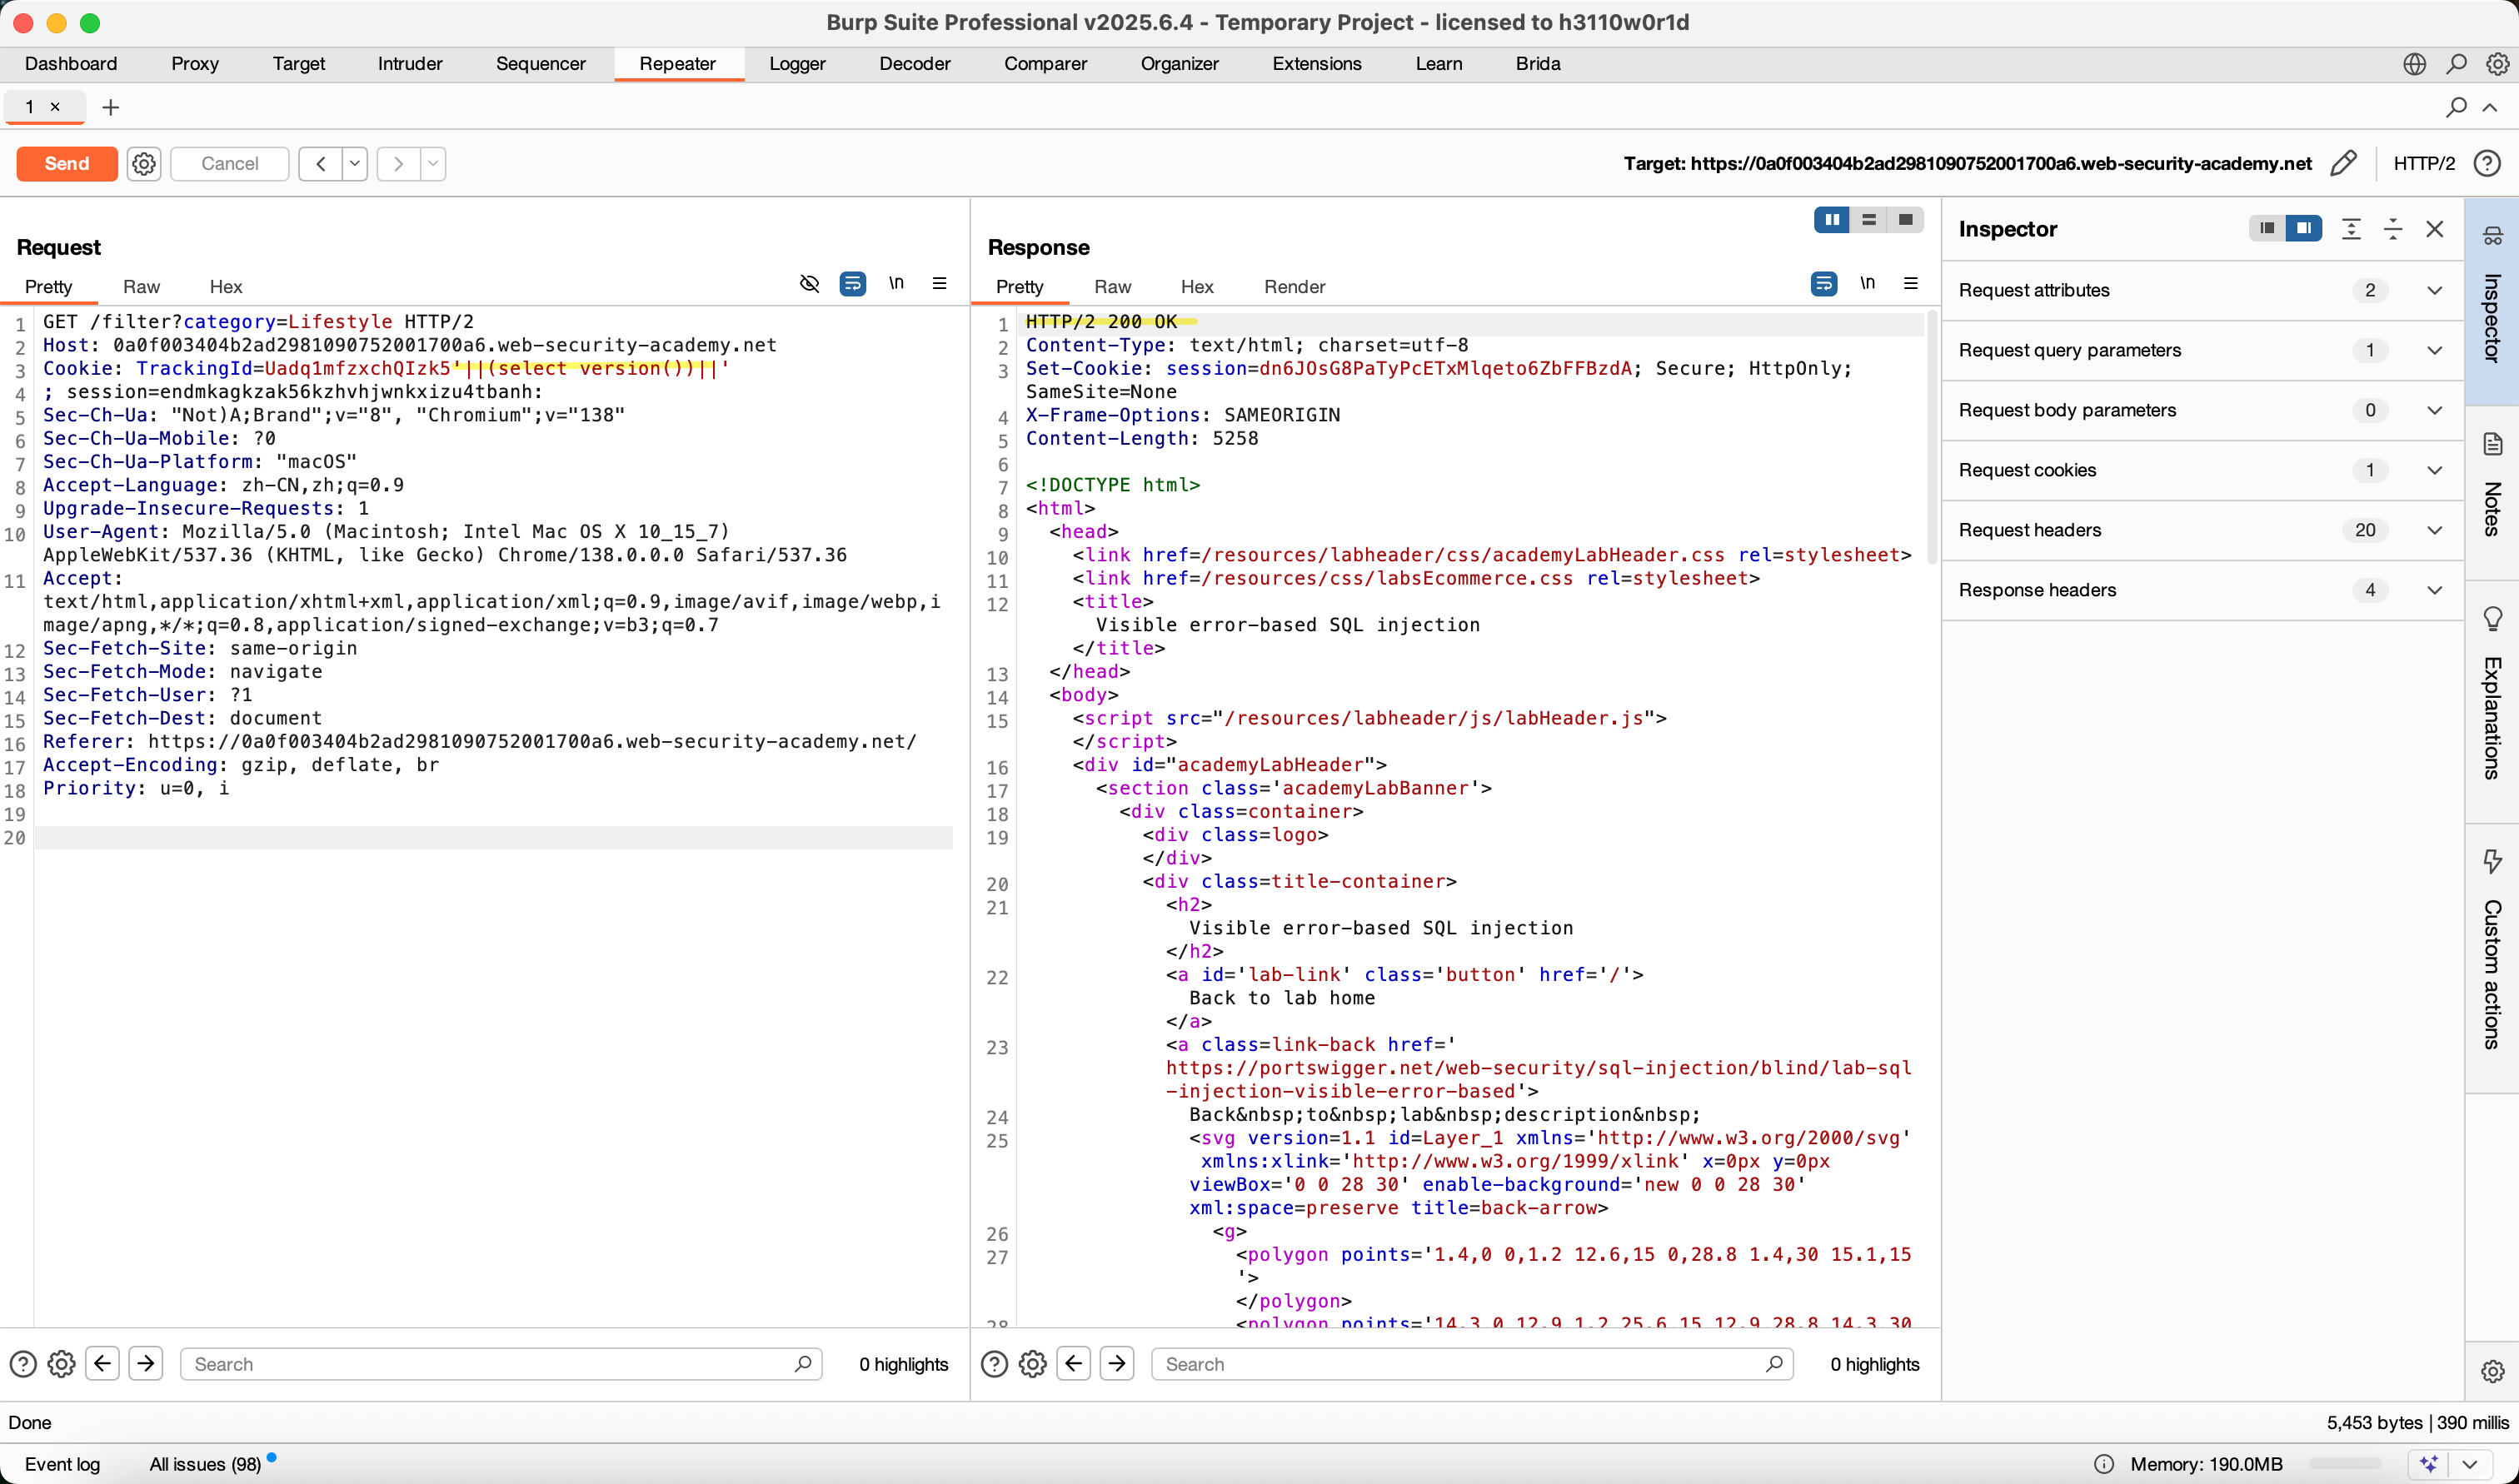Toggle response \n non-printing characters

click(x=1867, y=284)
